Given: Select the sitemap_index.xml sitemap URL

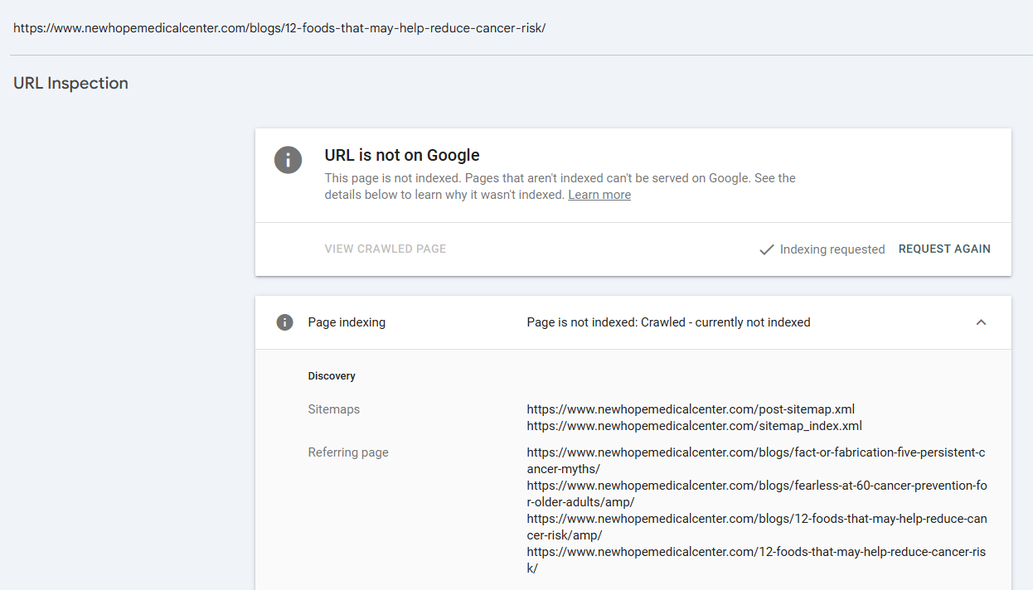Looking at the screenshot, I should click(694, 426).
